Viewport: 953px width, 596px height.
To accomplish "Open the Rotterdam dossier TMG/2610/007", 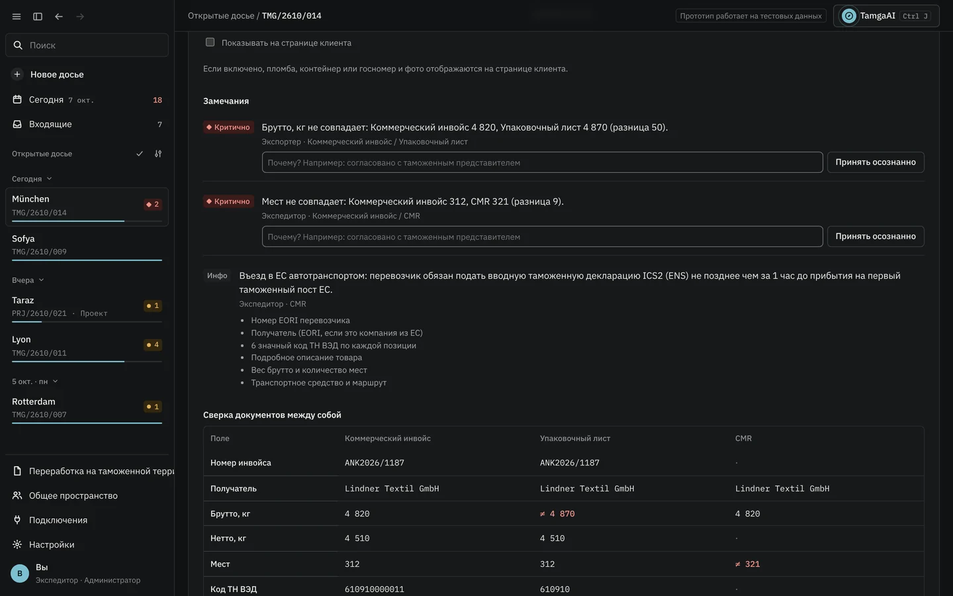I will click(x=87, y=409).
